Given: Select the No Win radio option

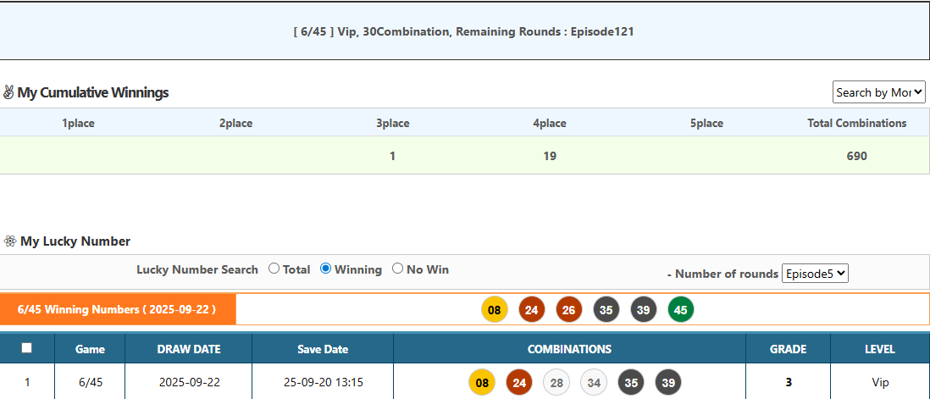Looking at the screenshot, I should (398, 269).
